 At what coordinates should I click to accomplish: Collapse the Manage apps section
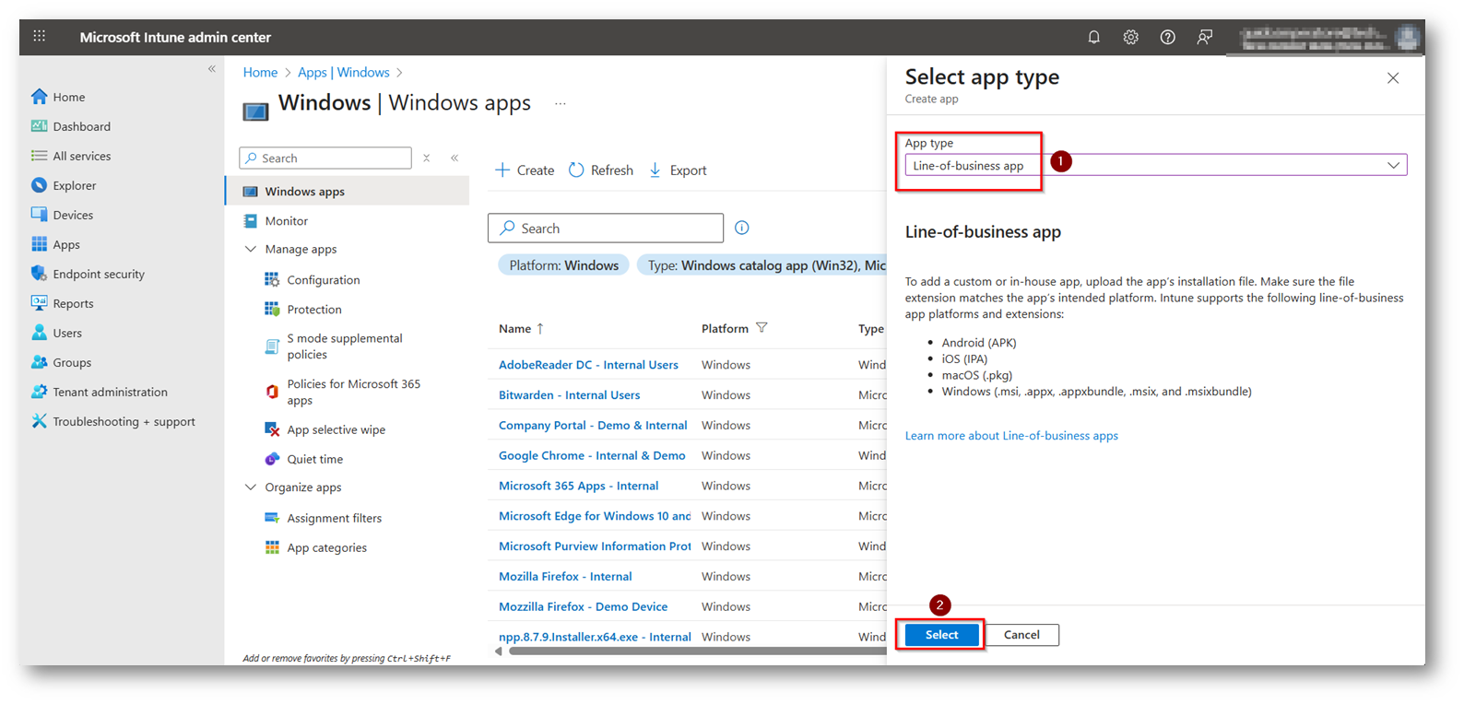click(x=250, y=249)
